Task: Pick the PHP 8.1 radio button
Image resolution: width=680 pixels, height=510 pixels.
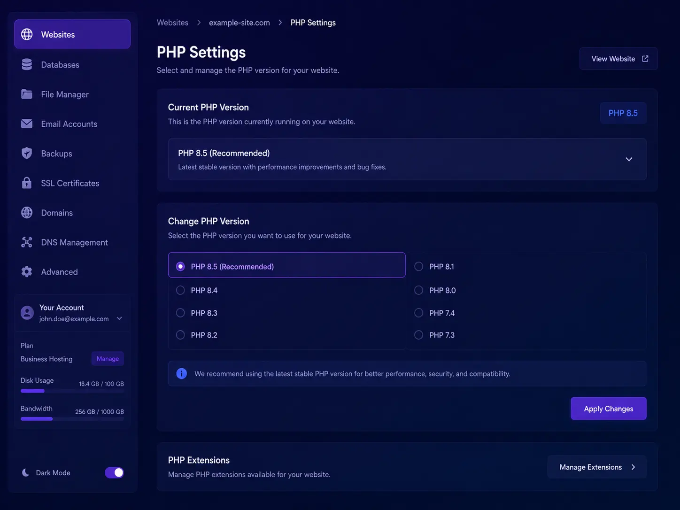Action: coord(418,266)
